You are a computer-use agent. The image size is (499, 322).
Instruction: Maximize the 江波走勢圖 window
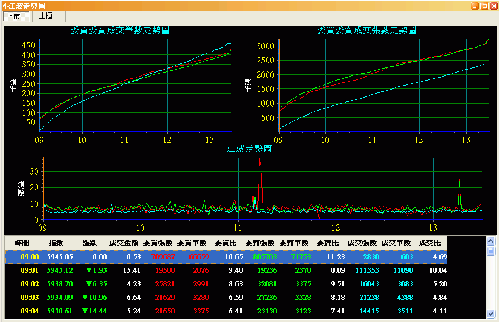(484, 6)
